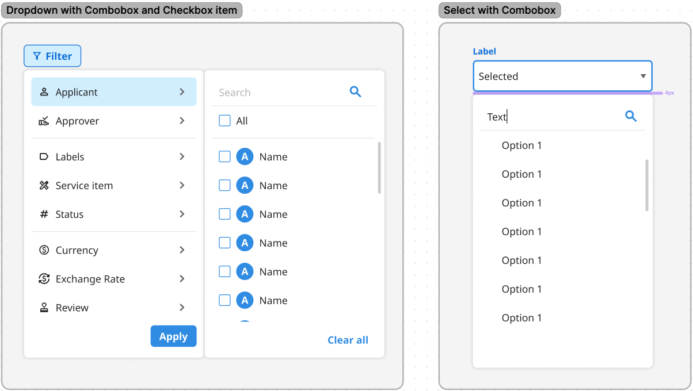The height and width of the screenshot is (391, 693).
Task: Select the first Option 1 entry
Action: 521,145
